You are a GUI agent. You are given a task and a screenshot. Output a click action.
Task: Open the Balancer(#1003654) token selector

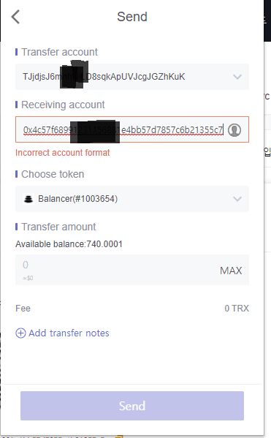(132, 199)
